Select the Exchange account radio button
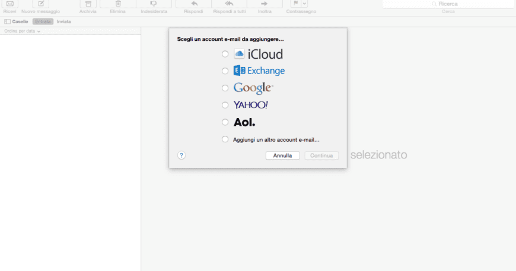The width and height of the screenshot is (516, 271). coord(225,71)
